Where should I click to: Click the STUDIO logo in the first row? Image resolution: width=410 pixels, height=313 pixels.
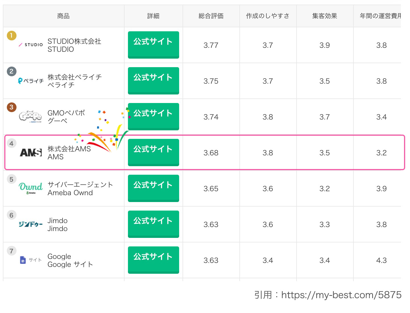31,45
